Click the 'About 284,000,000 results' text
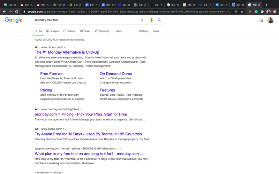This screenshot has width=279, height=174. (x=60, y=40)
